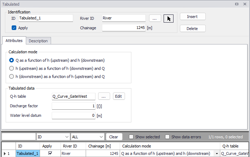
Task: Close the Tabulated panel
Action: (x=245, y=4)
